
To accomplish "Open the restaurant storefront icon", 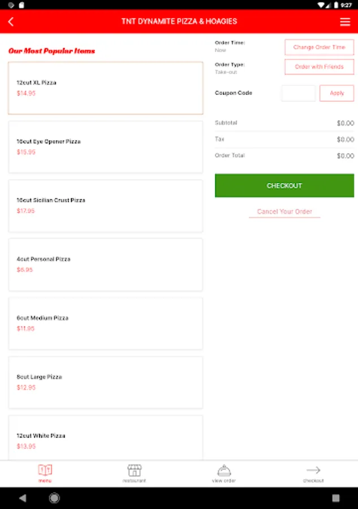I will (x=134, y=471).
